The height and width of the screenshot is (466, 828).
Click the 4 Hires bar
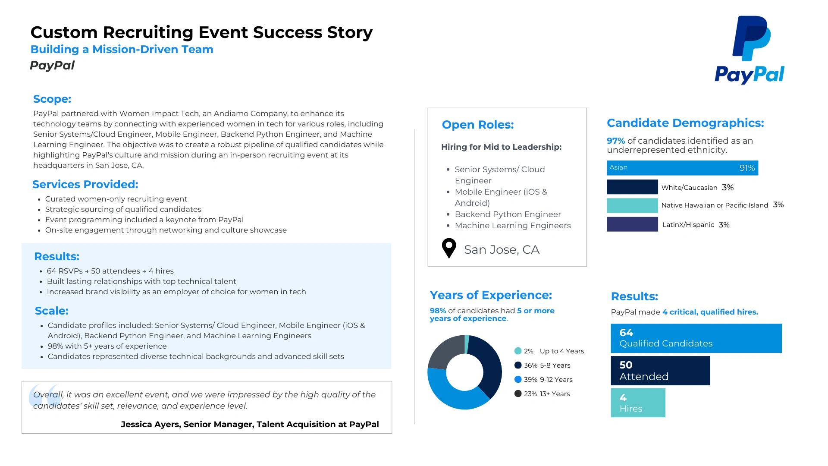(x=638, y=403)
